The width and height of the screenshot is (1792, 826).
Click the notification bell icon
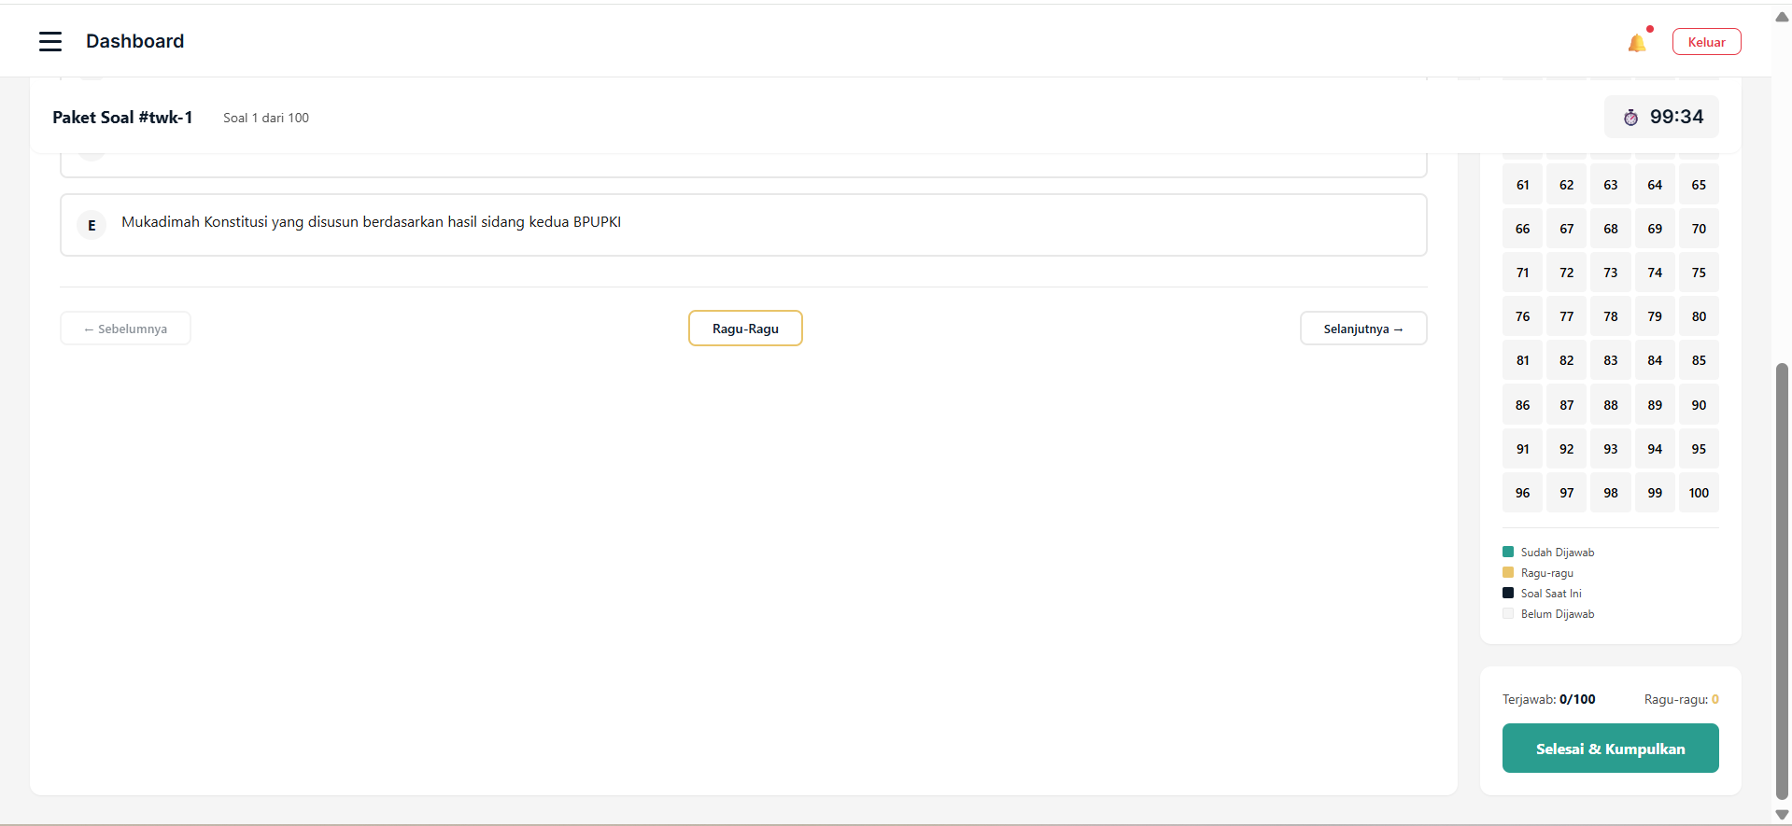click(x=1636, y=43)
